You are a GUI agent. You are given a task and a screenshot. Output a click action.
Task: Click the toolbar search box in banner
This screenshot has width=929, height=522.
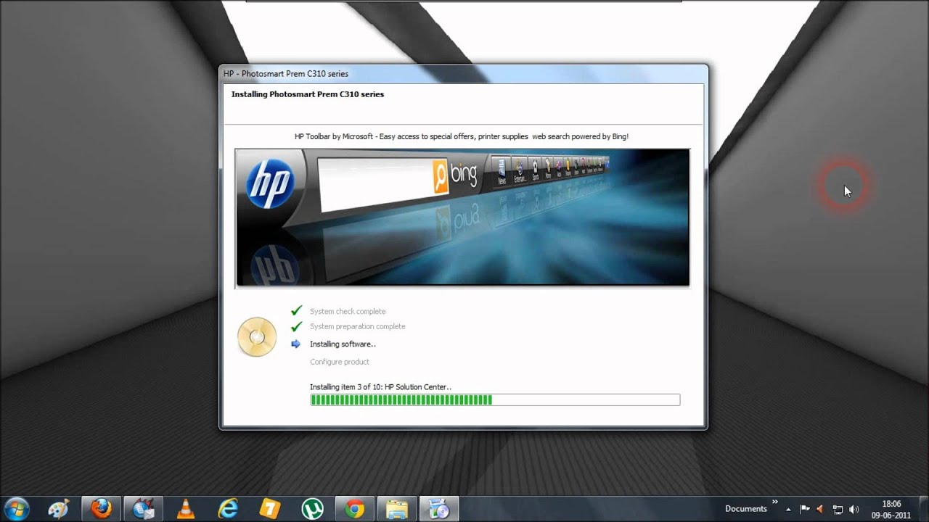point(376,185)
